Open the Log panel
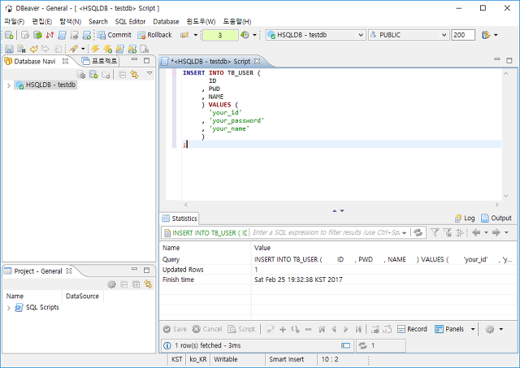The image size is (520, 368). 465,219
